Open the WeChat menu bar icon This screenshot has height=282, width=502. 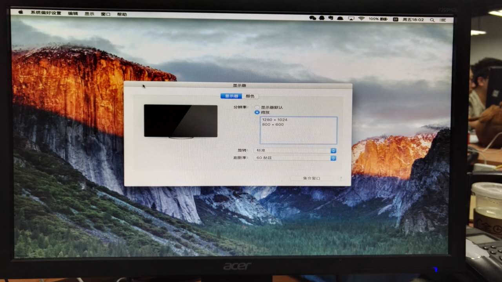(x=313, y=18)
